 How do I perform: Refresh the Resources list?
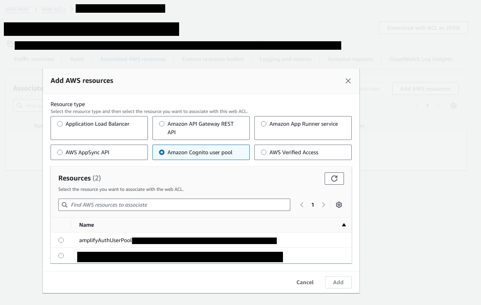pos(334,179)
